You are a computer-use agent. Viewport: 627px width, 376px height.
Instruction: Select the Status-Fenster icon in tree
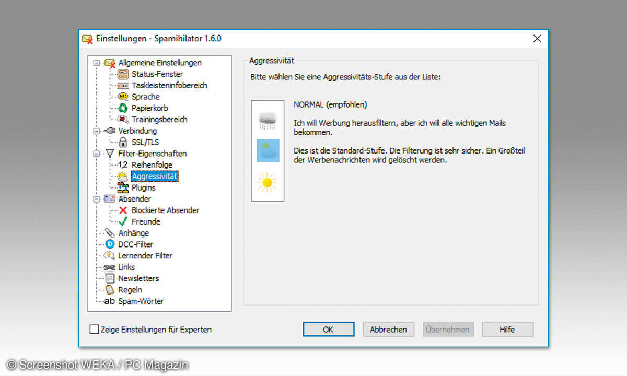pyautogui.click(x=123, y=74)
